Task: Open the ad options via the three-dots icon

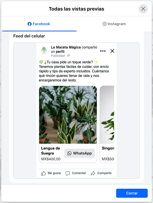Action: tap(103, 51)
